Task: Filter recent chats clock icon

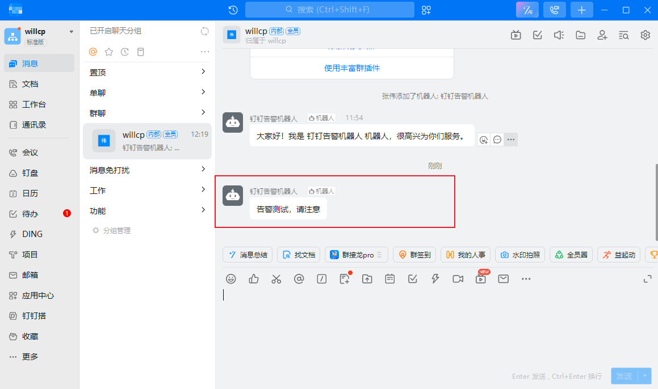Action: pyautogui.click(x=125, y=52)
